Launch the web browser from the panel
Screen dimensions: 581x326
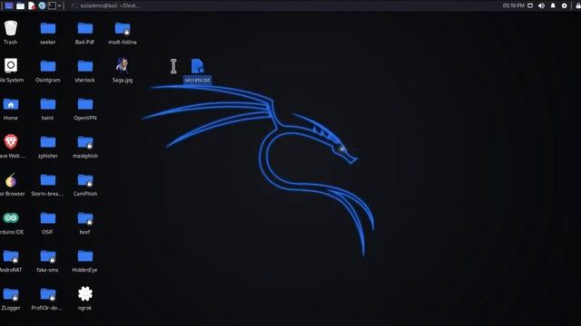tap(42, 5)
